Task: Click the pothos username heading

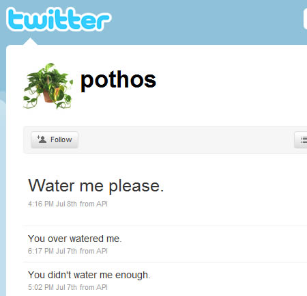Action: click(x=118, y=80)
